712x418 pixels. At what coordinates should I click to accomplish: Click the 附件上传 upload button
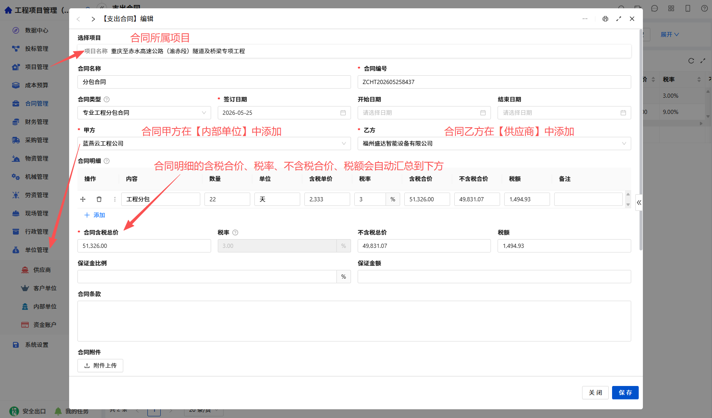(100, 366)
